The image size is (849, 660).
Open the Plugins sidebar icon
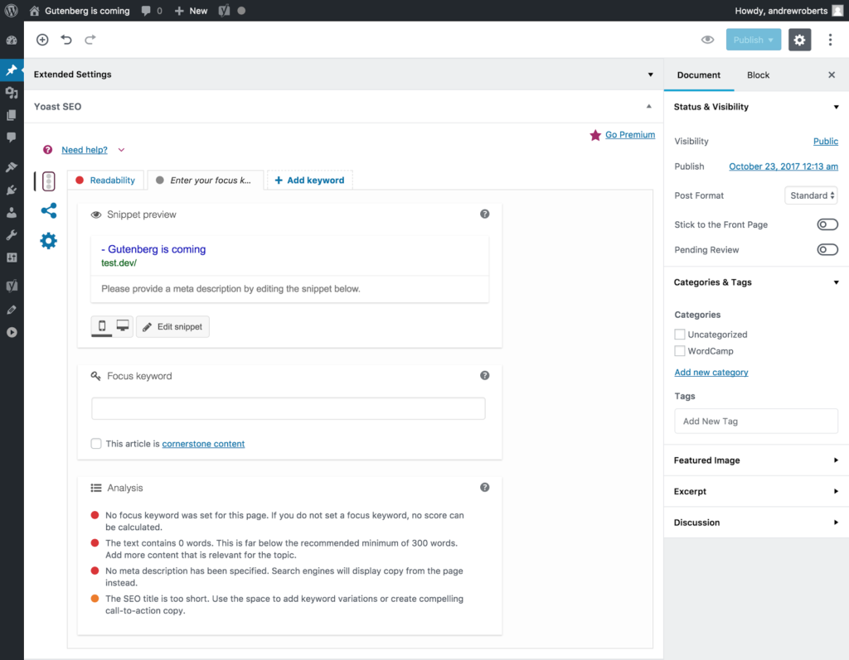[x=12, y=190]
